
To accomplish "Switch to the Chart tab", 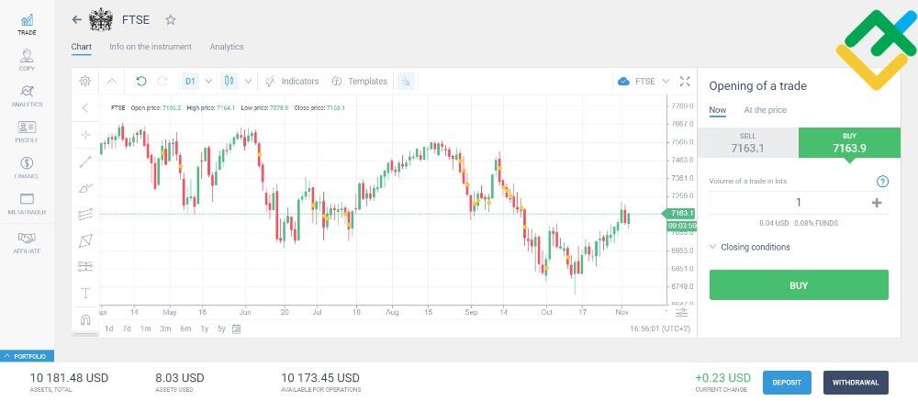I will coord(82,47).
